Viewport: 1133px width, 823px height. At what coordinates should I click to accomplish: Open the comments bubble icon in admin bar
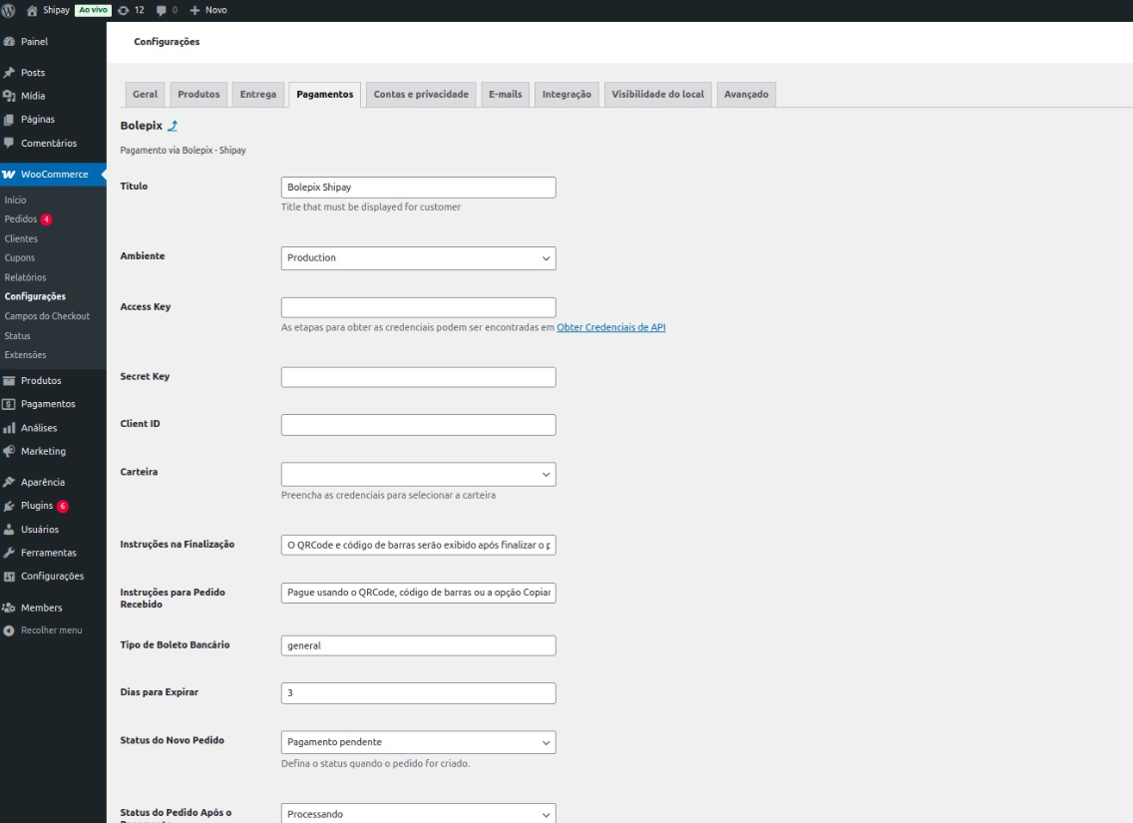click(x=162, y=10)
